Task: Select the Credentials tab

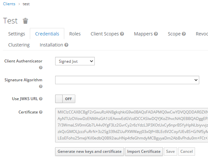Action: tap(47, 34)
